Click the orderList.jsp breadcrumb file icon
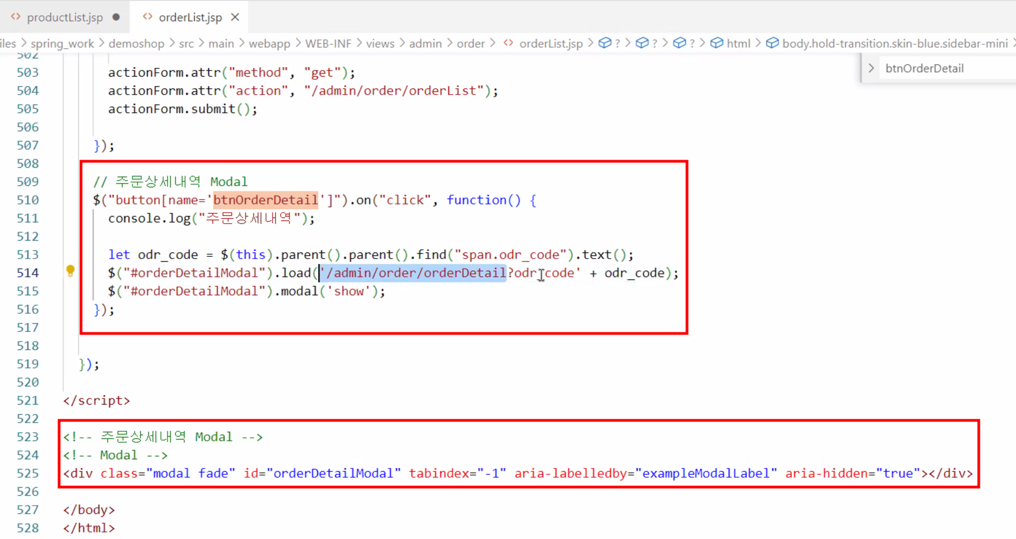The width and height of the screenshot is (1016, 539). (509, 43)
